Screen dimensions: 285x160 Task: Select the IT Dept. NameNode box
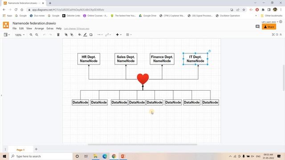point(195,59)
